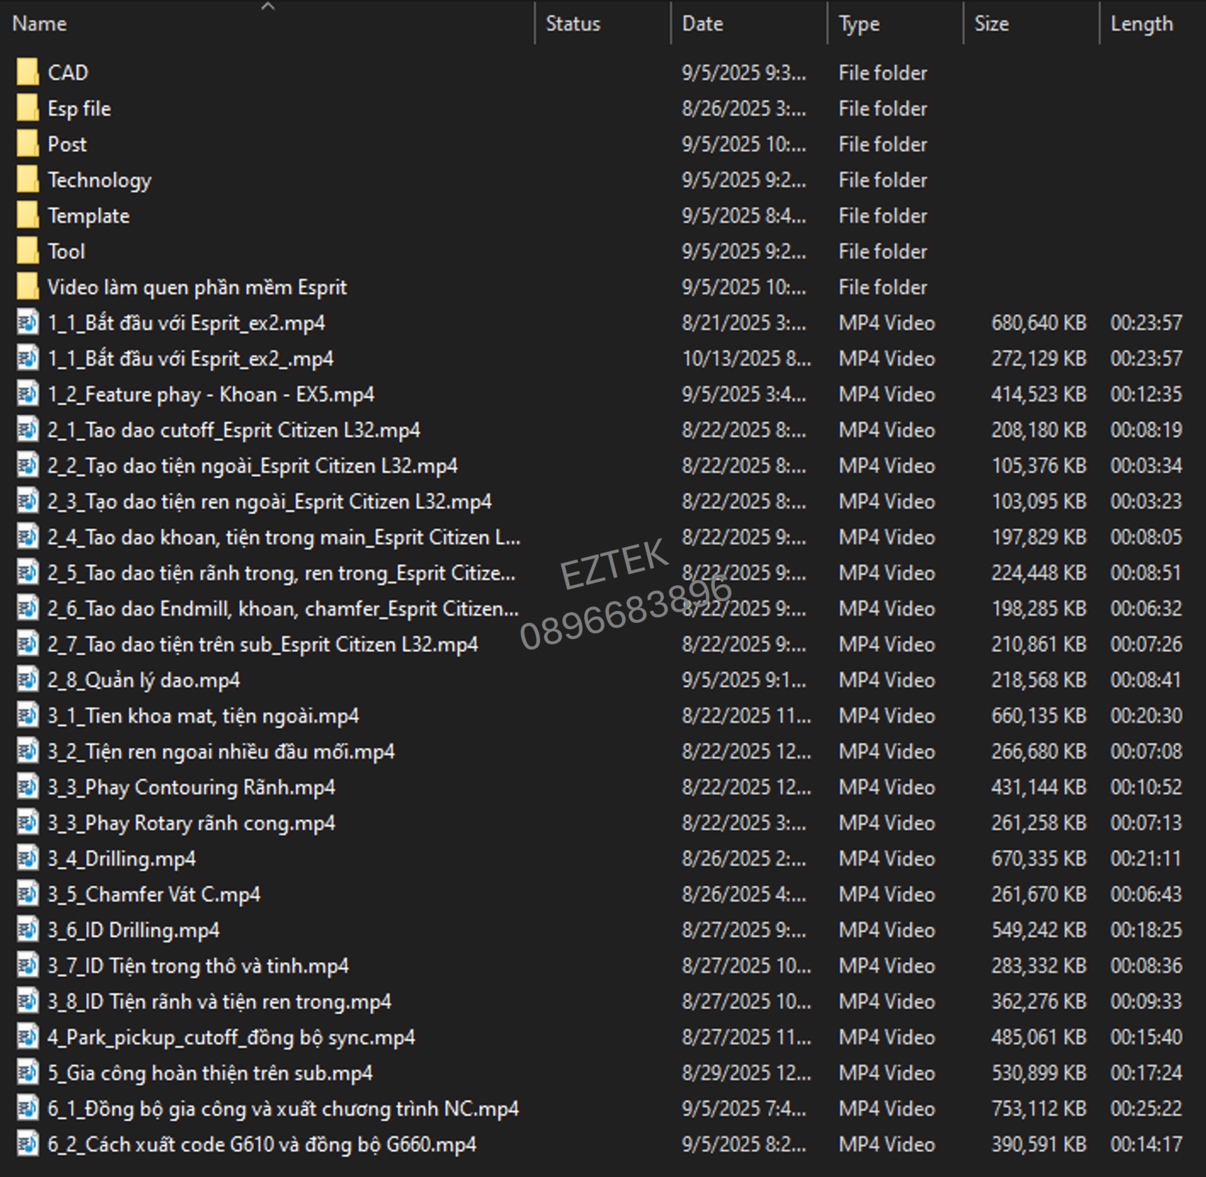Sort files by Date column header
Screen dimensions: 1206x1177
pyautogui.click(x=702, y=24)
